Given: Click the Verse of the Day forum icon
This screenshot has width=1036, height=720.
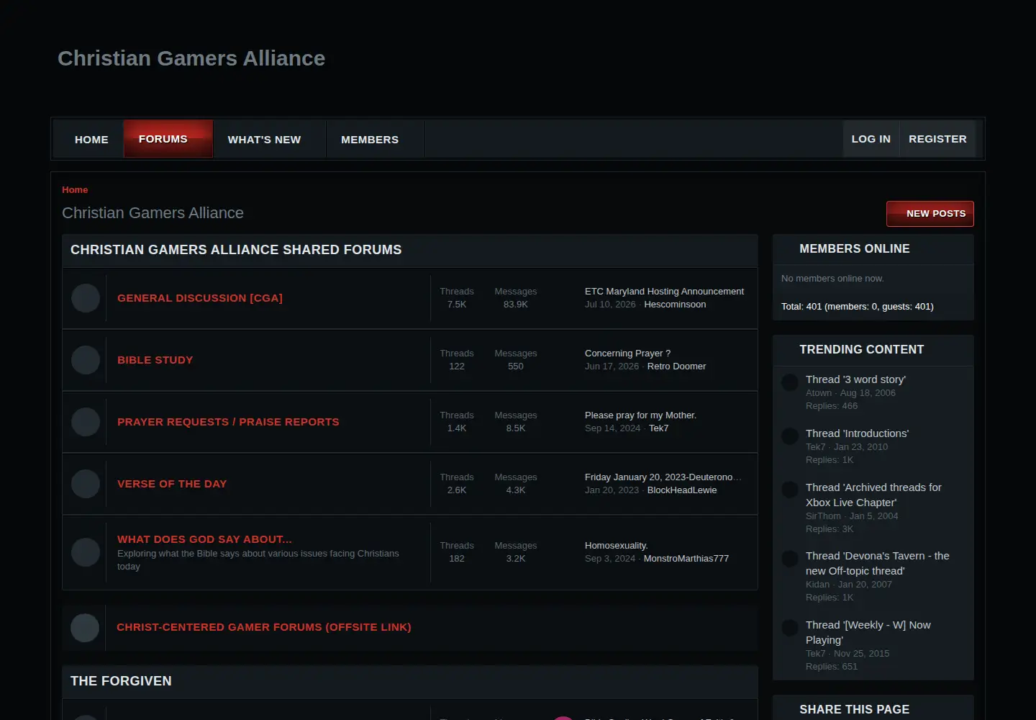Looking at the screenshot, I should point(86,484).
